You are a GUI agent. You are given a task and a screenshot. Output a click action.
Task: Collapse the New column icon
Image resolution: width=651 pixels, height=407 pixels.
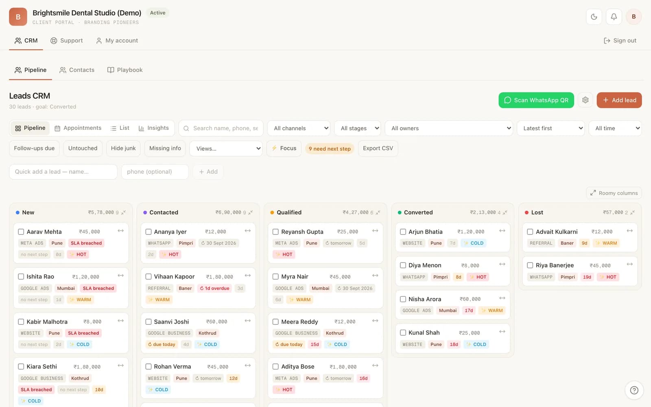coord(124,212)
